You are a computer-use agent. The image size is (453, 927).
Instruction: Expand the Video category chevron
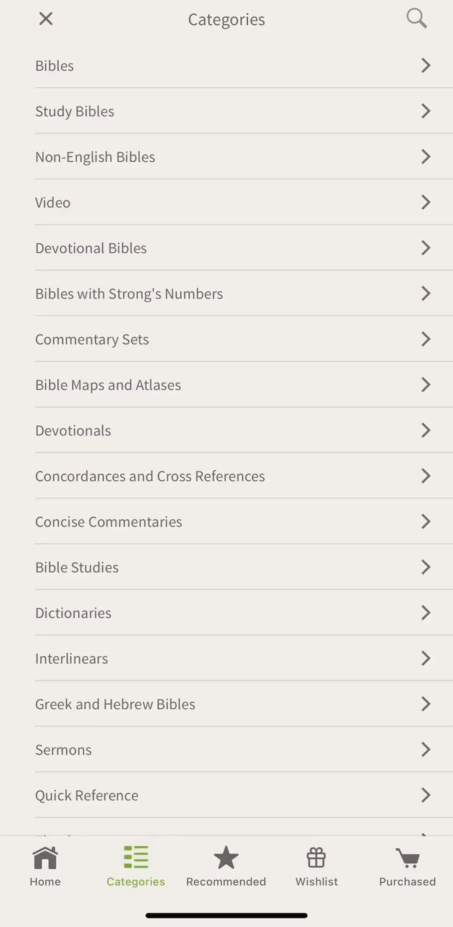[426, 202]
